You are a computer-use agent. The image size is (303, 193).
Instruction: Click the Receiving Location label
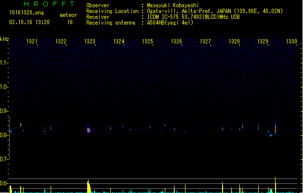click(x=112, y=11)
